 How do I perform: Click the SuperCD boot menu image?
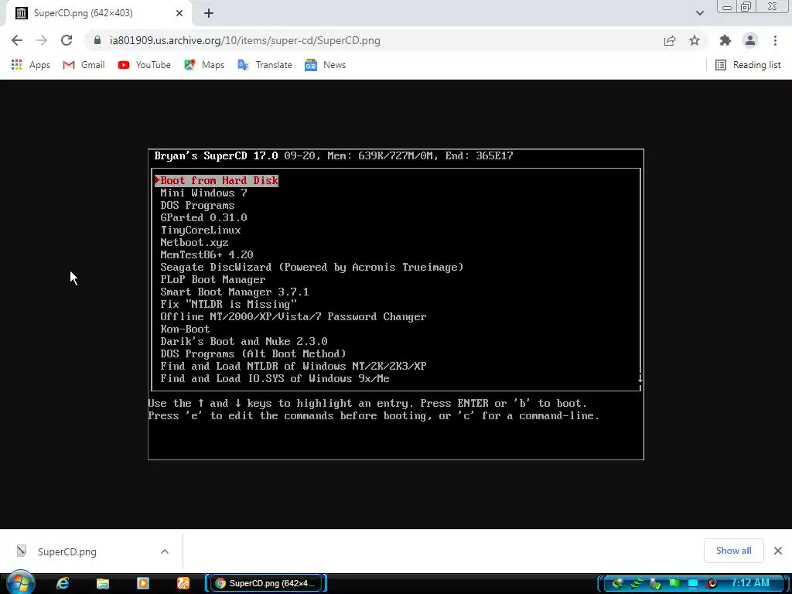coord(396,304)
